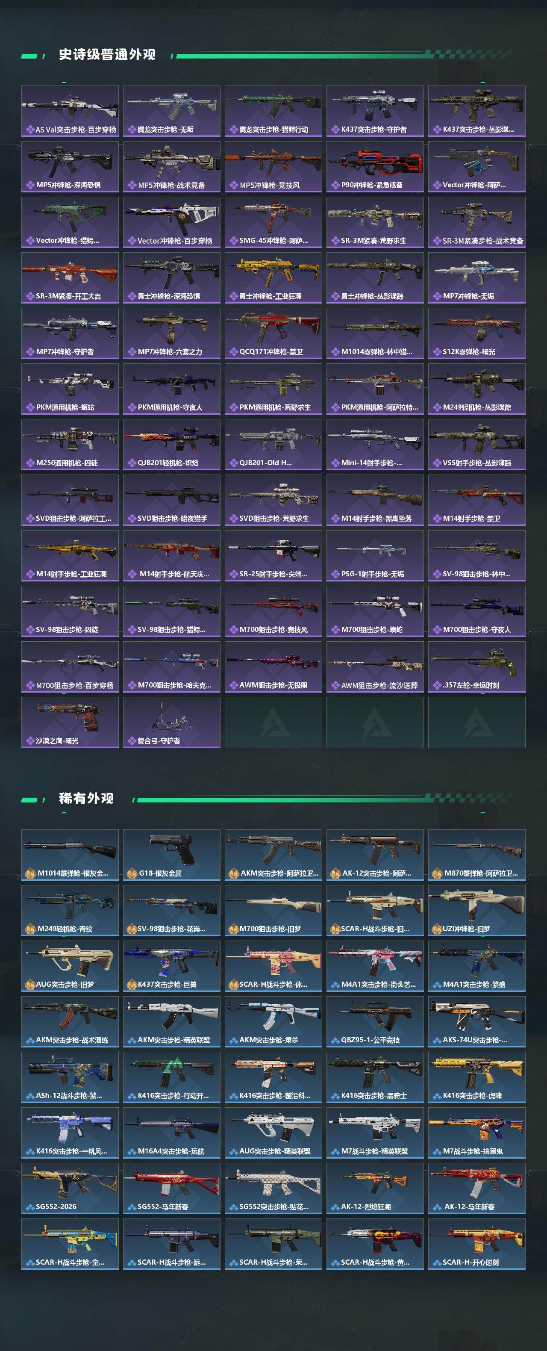547x1351 pixels.
Task: Click the QJB201轻机枪-炽焰 skin card
Action: pyautogui.click(x=171, y=445)
